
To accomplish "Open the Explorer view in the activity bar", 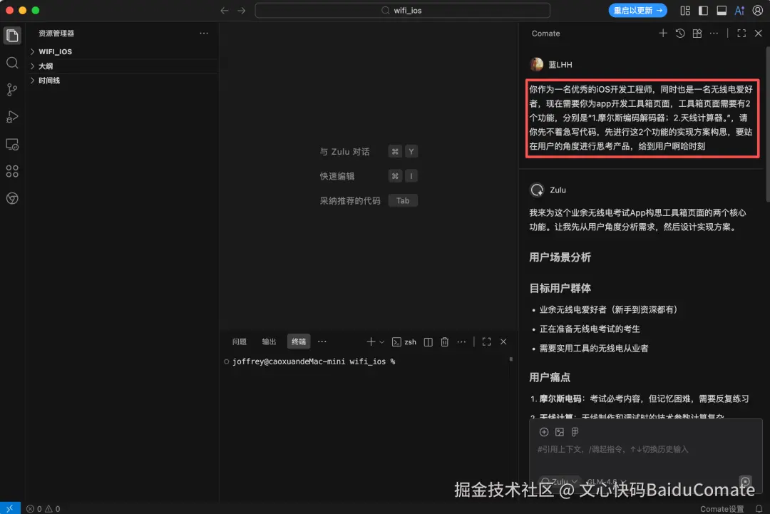I will coord(12,36).
